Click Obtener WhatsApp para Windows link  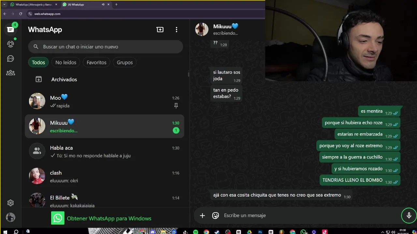(109, 218)
